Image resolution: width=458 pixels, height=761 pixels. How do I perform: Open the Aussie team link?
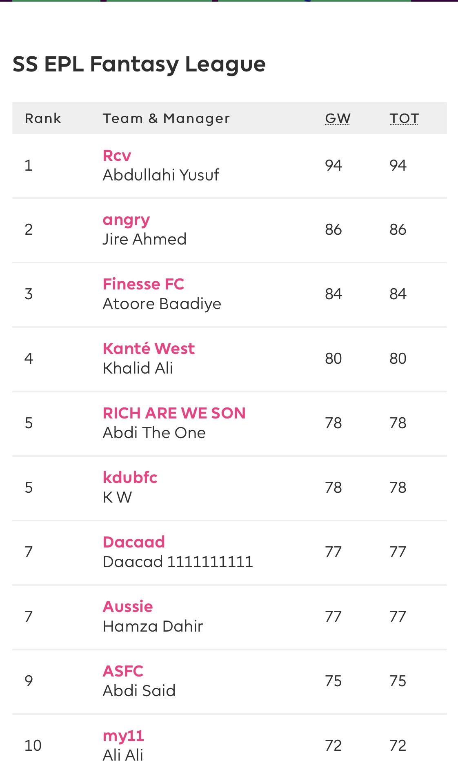128,607
